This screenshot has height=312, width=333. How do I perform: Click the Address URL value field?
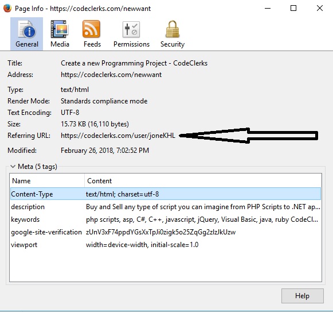[111, 75]
